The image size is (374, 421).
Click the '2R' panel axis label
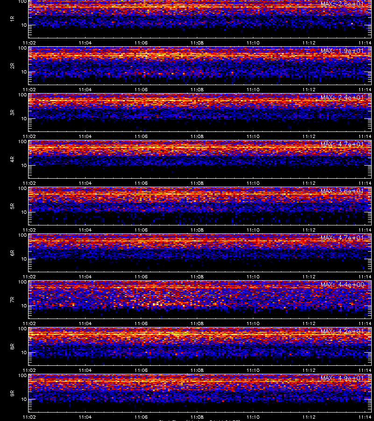click(x=12, y=66)
